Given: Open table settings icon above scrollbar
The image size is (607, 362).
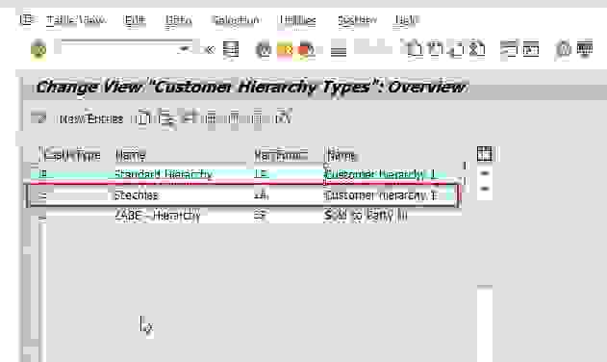Looking at the screenshot, I should pos(484,154).
